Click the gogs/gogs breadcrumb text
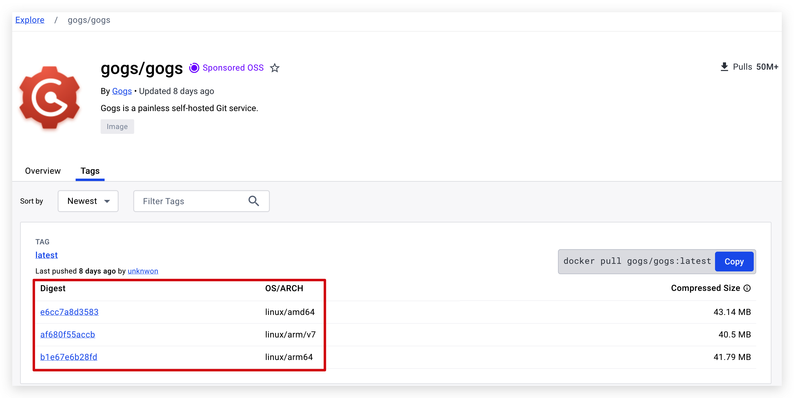794x398 pixels. pyautogui.click(x=89, y=20)
